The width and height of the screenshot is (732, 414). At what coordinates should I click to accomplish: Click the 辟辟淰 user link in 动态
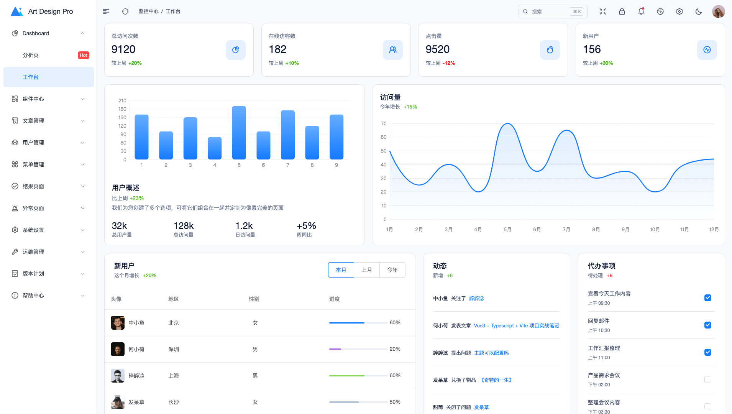[x=476, y=298]
